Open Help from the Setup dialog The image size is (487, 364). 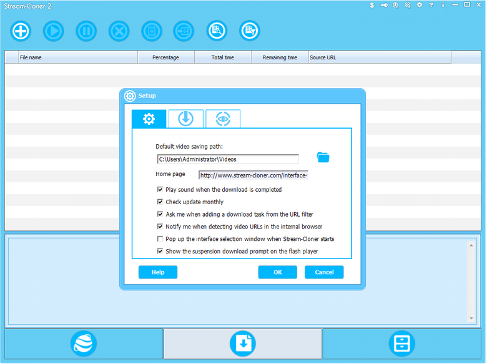click(158, 272)
